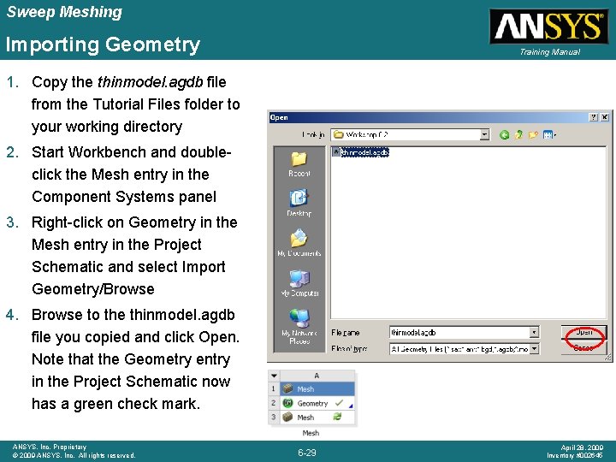This screenshot has width=616, height=462.
Task: Click into the File name field
Action: [x=459, y=332]
